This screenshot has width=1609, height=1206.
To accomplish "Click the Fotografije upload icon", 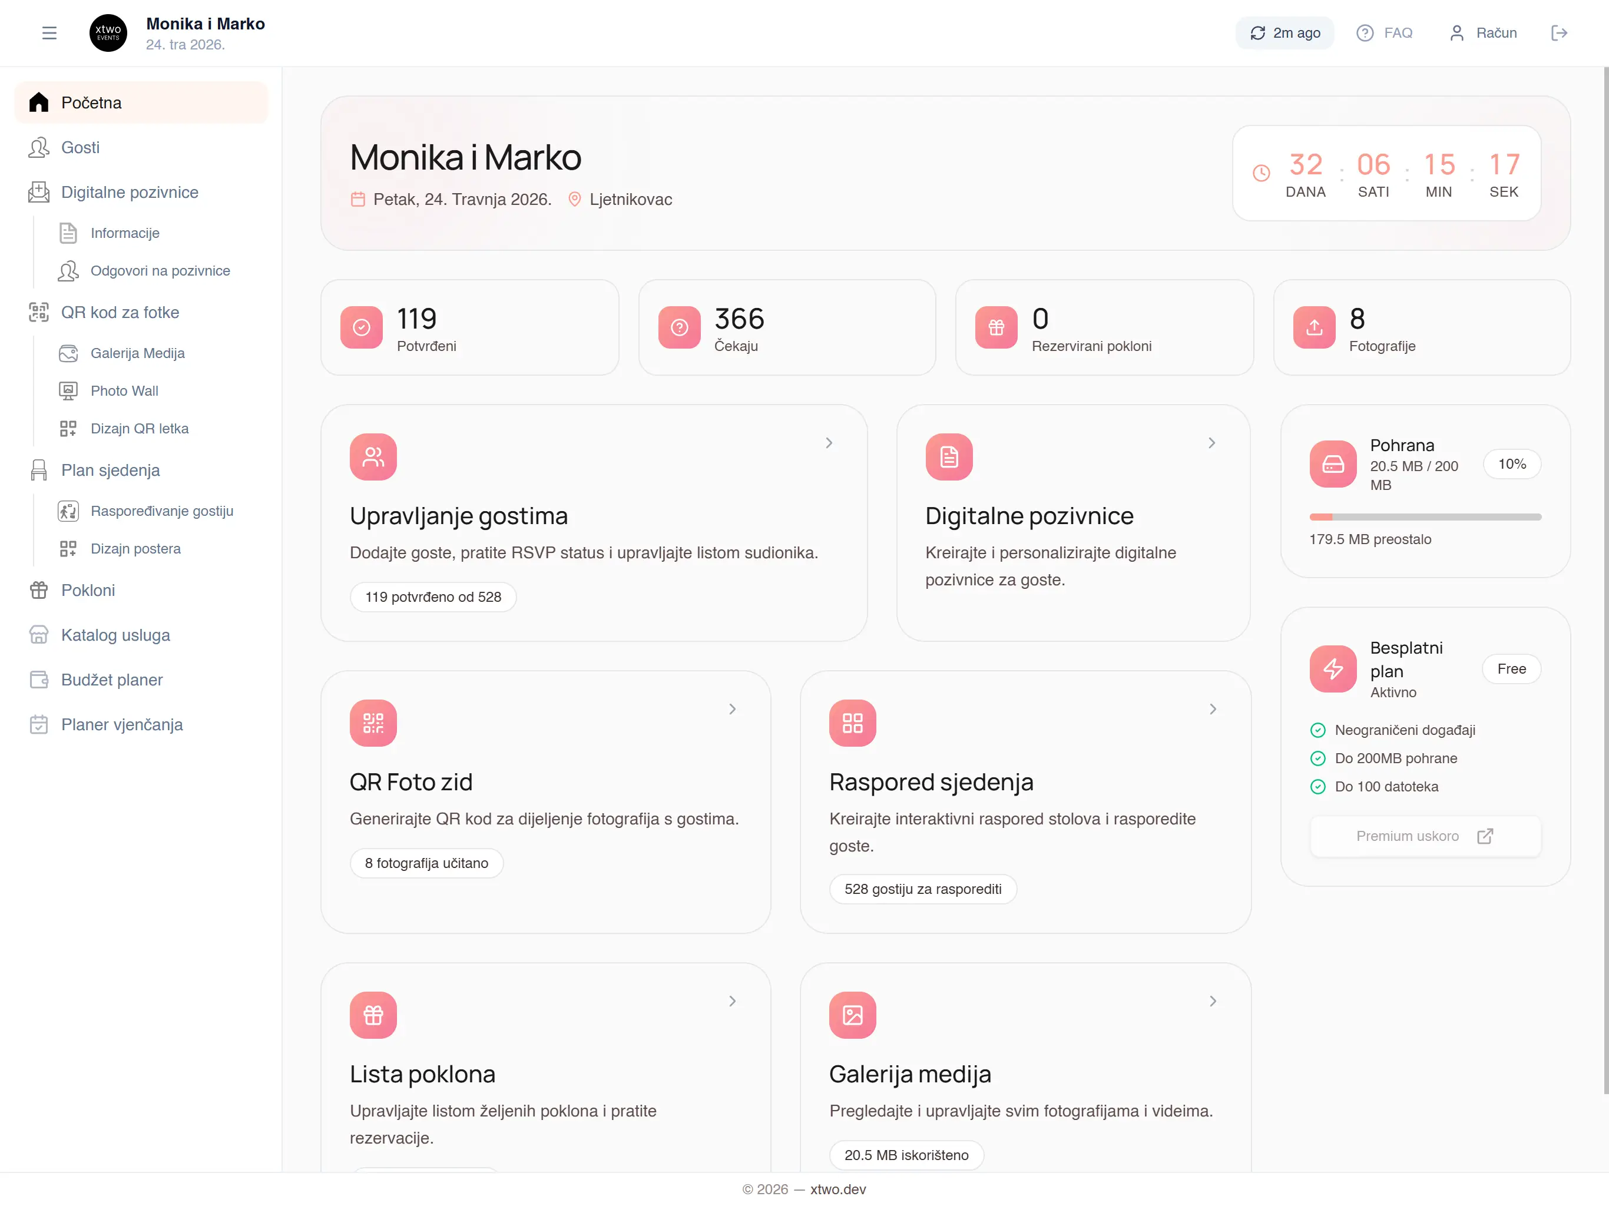I will [x=1314, y=327].
